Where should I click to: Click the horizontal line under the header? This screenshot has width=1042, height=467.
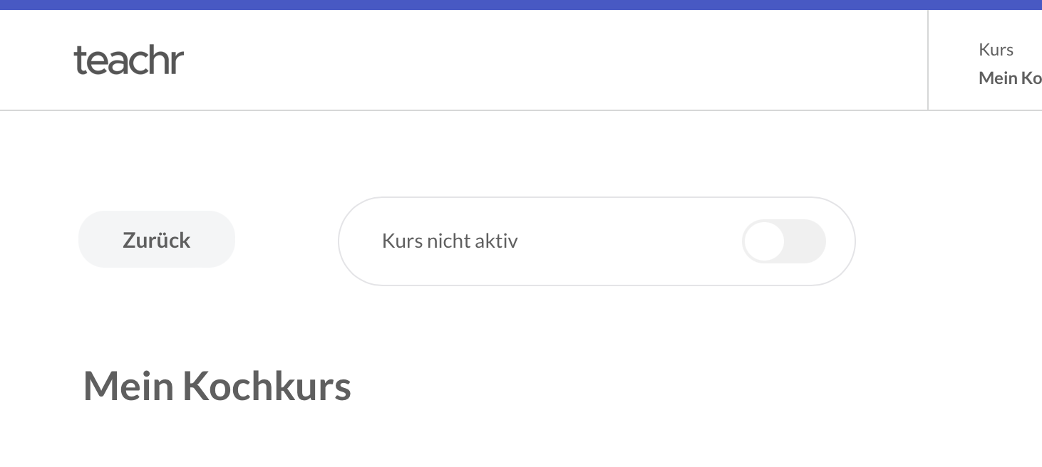click(463, 110)
